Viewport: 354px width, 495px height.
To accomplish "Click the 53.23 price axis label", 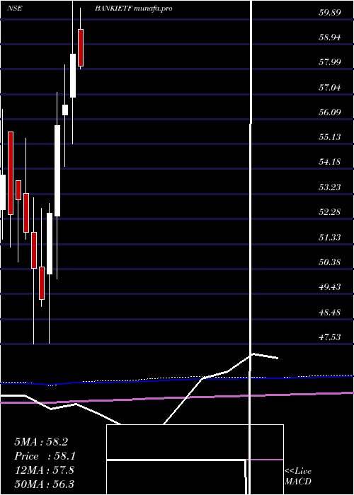I will coord(329,187).
